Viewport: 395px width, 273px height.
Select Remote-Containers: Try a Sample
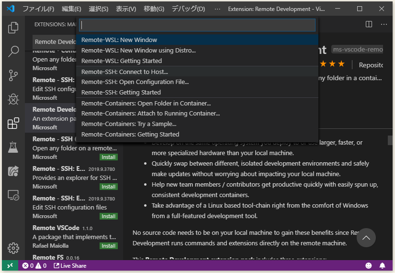tap(197, 124)
